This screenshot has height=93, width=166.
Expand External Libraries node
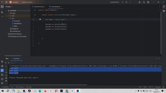6,34
